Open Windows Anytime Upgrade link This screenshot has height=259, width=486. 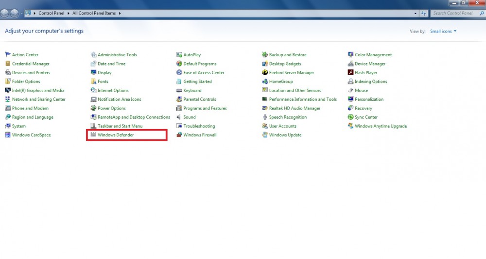click(x=381, y=126)
